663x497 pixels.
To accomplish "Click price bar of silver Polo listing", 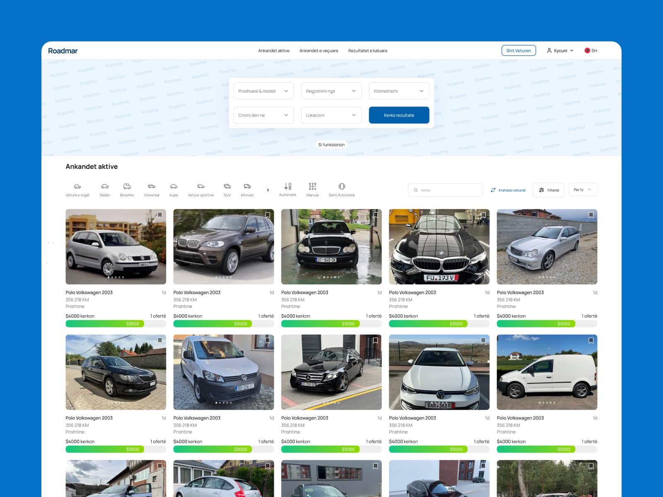I will [116, 323].
